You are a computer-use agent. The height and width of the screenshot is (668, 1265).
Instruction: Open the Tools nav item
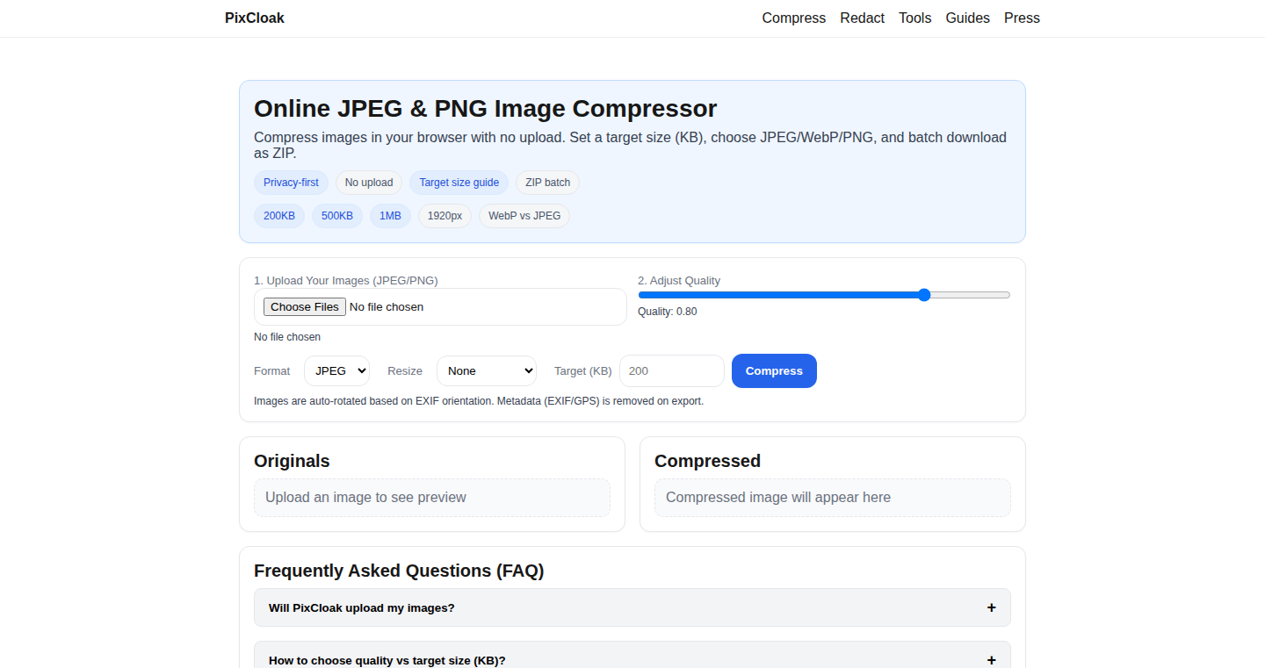coord(915,18)
